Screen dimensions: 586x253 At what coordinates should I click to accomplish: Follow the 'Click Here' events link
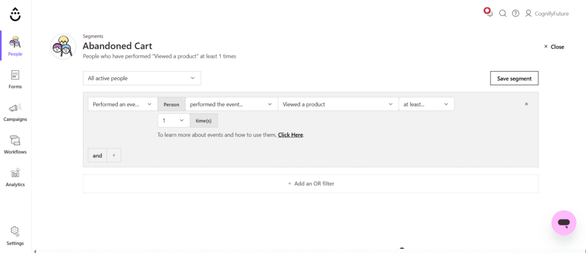click(x=290, y=135)
